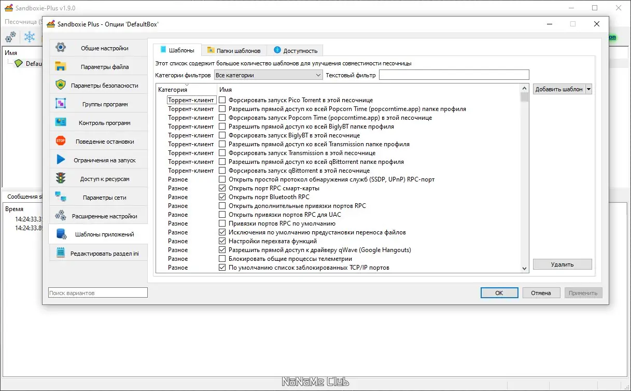Click the DefaultBox sandbox icon in main window
Image resolution: width=631 pixels, height=391 pixels.
tap(19, 63)
